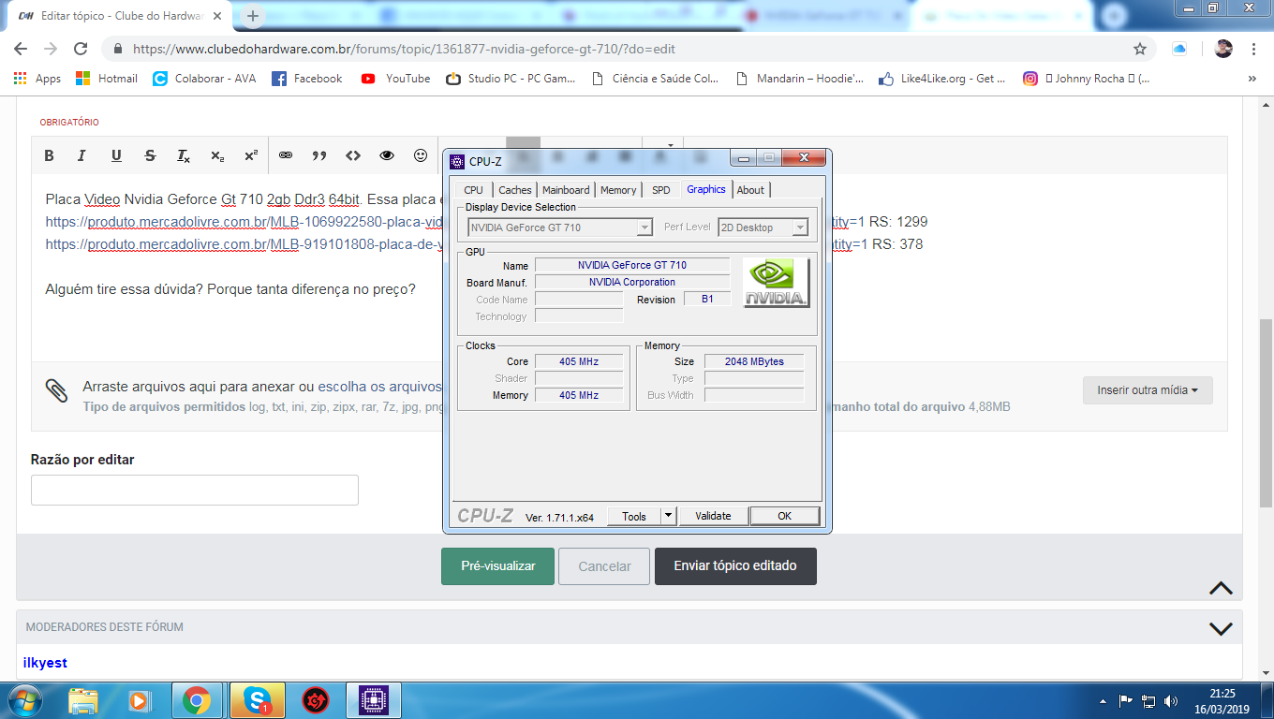The image size is (1274, 719).
Task: Submit with Enviar tópico editado button
Action: point(735,566)
